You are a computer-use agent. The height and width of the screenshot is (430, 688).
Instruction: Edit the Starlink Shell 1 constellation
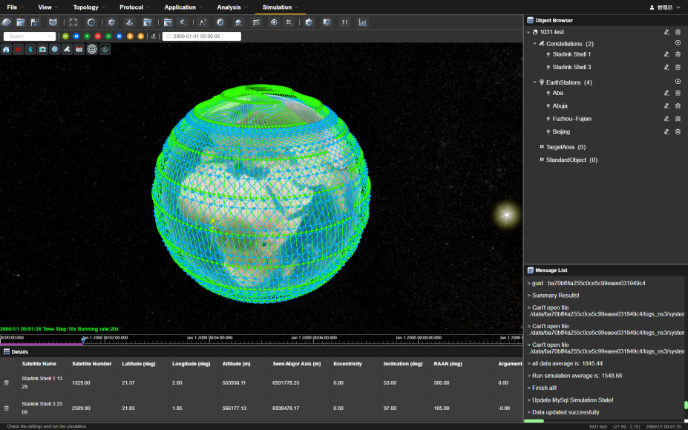tap(666, 54)
